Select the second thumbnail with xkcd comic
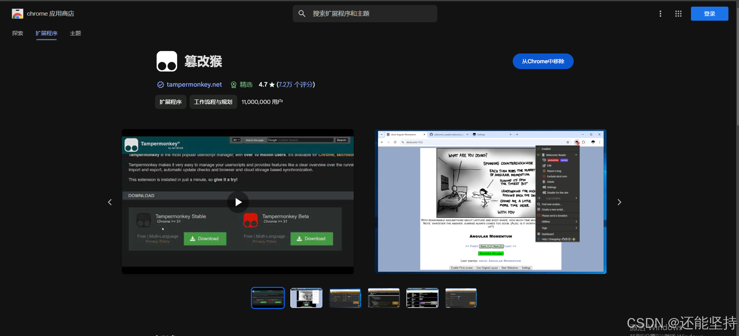The image size is (739, 336). click(x=306, y=298)
